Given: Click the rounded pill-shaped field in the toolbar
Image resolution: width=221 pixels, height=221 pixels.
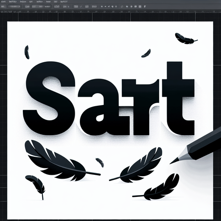Looking at the screenshot, I should (x=15, y=6).
